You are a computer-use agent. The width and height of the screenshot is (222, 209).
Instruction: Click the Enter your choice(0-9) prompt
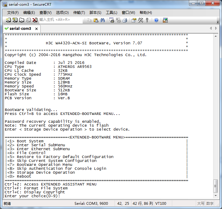tap(32, 196)
